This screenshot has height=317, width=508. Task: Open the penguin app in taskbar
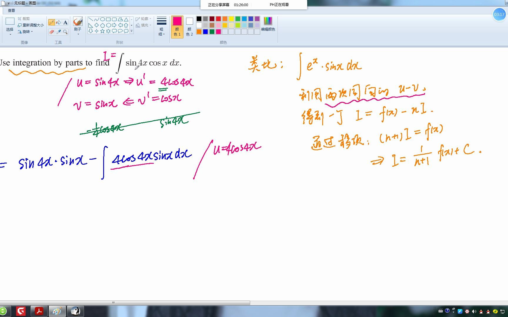pyautogui.click(x=76, y=311)
